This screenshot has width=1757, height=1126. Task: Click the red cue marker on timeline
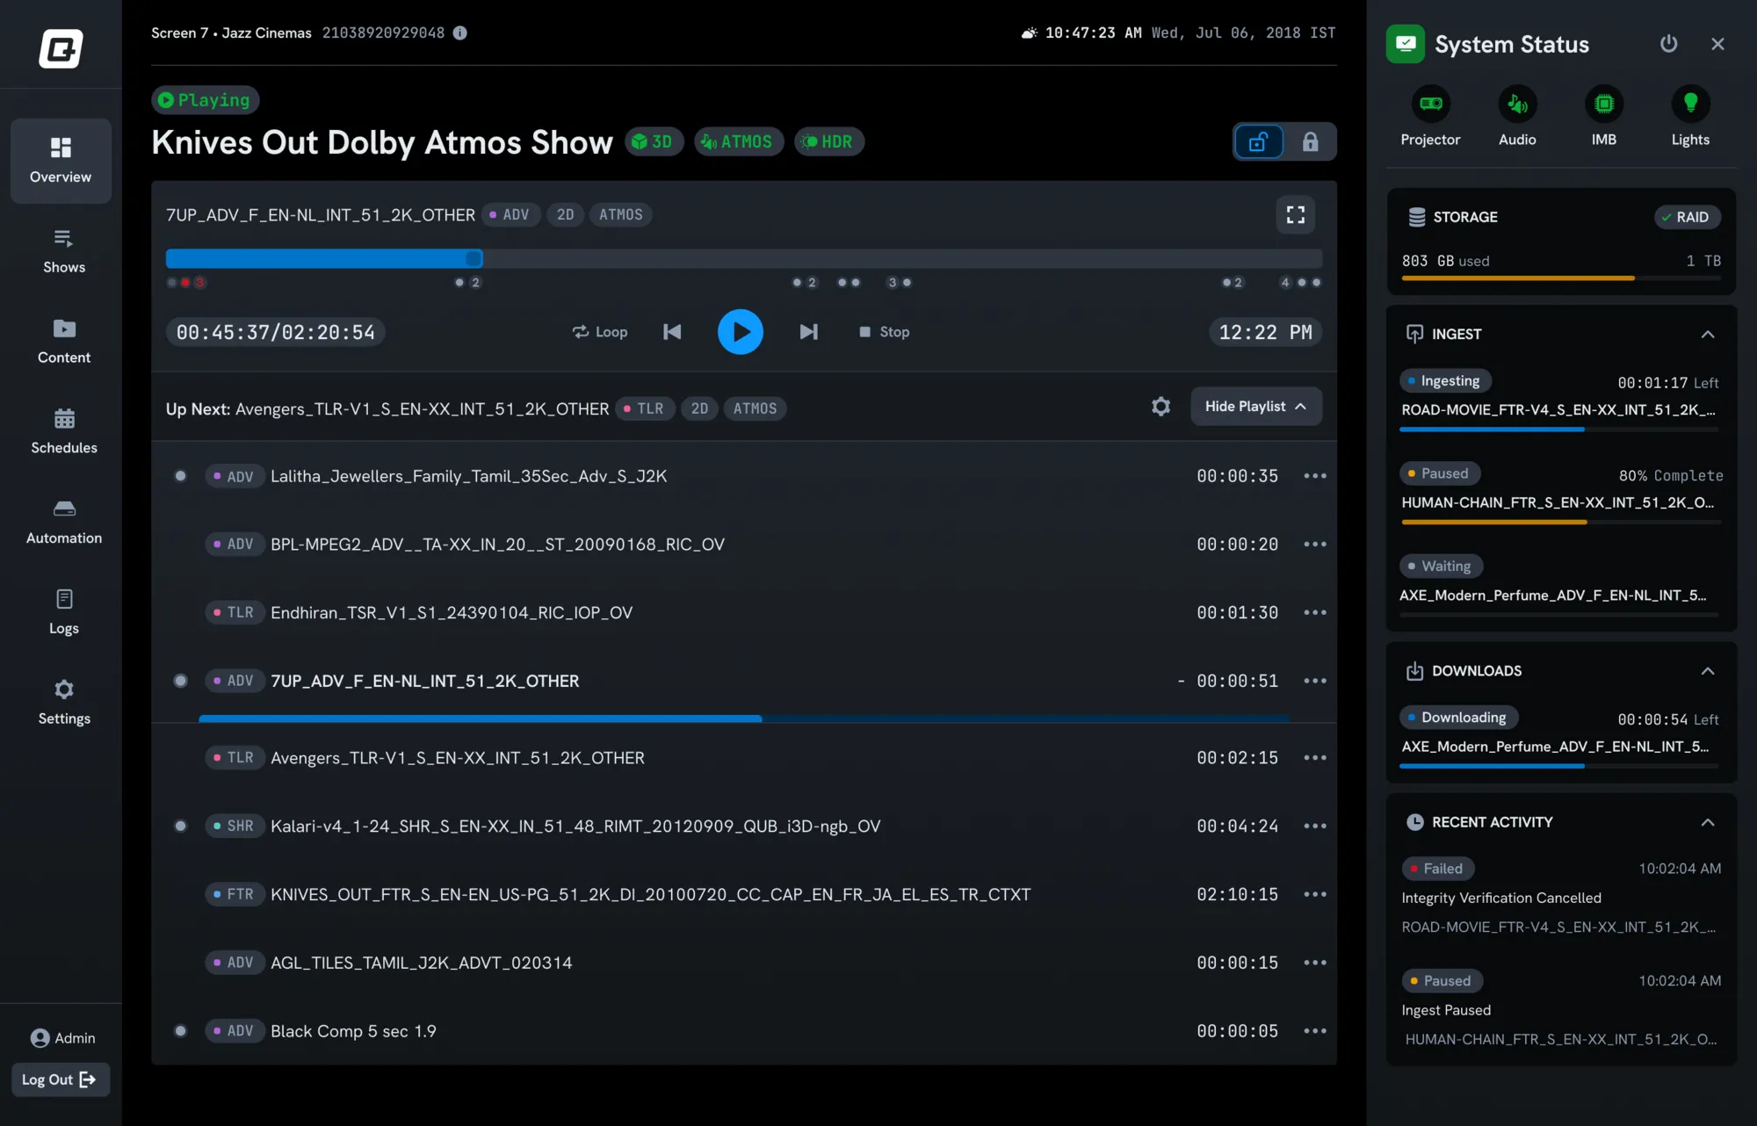185,282
